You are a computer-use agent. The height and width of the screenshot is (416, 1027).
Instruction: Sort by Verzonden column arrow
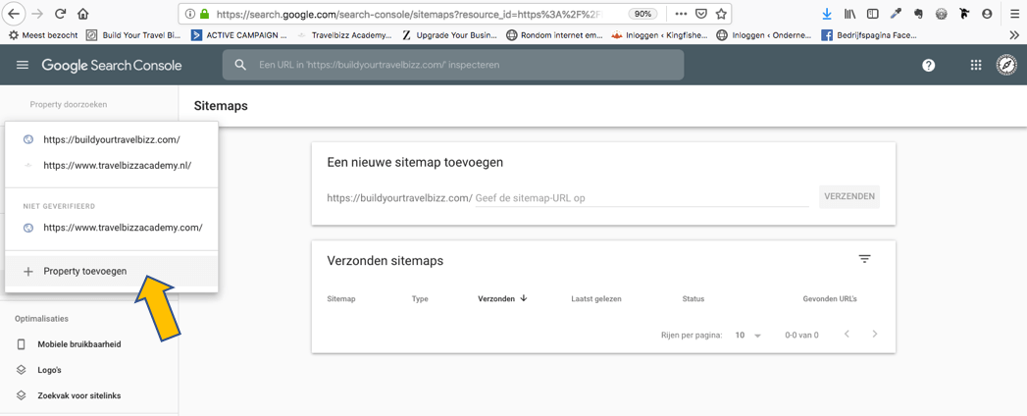524,298
